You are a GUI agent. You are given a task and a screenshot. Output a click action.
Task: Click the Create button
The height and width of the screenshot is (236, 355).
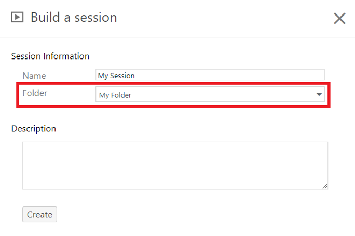pyautogui.click(x=39, y=214)
